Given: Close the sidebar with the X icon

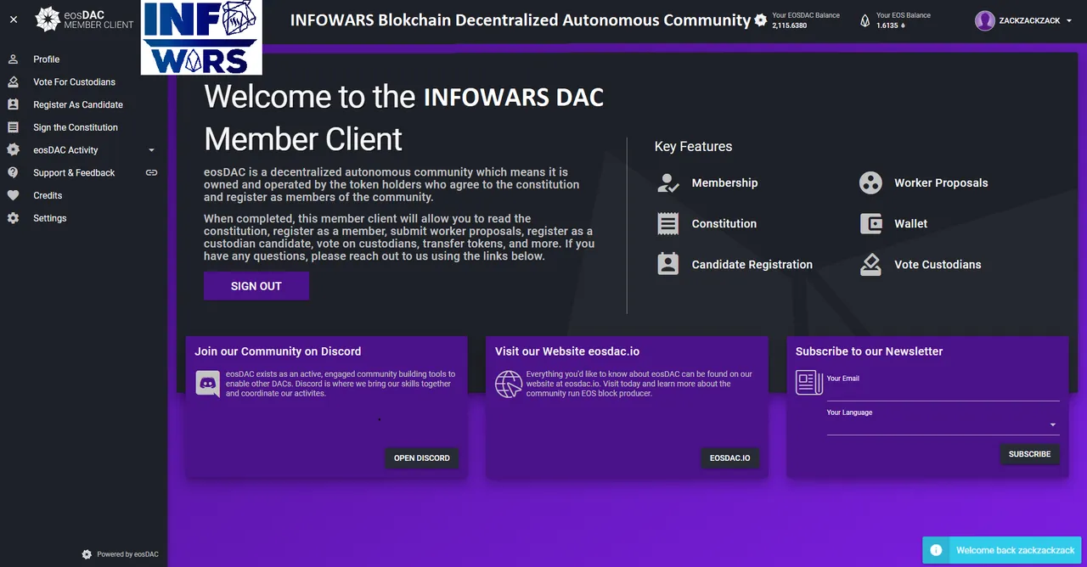Looking at the screenshot, I should coord(13,19).
